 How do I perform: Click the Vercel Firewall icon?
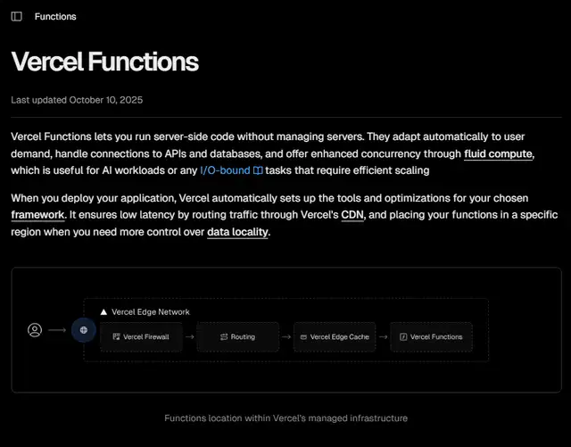(x=116, y=337)
